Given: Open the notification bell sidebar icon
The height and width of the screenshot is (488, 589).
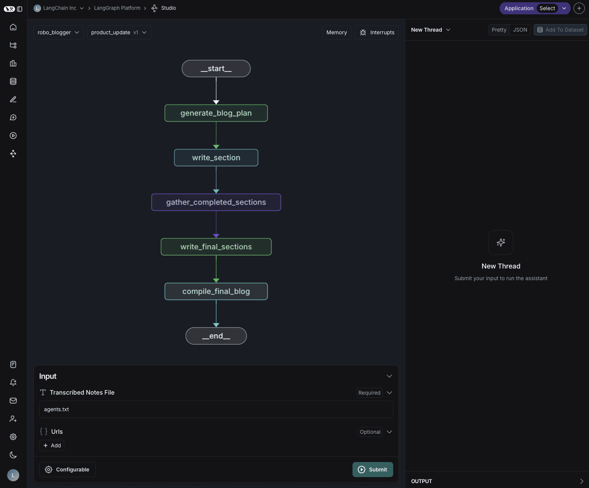Looking at the screenshot, I should tap(13, 383).
